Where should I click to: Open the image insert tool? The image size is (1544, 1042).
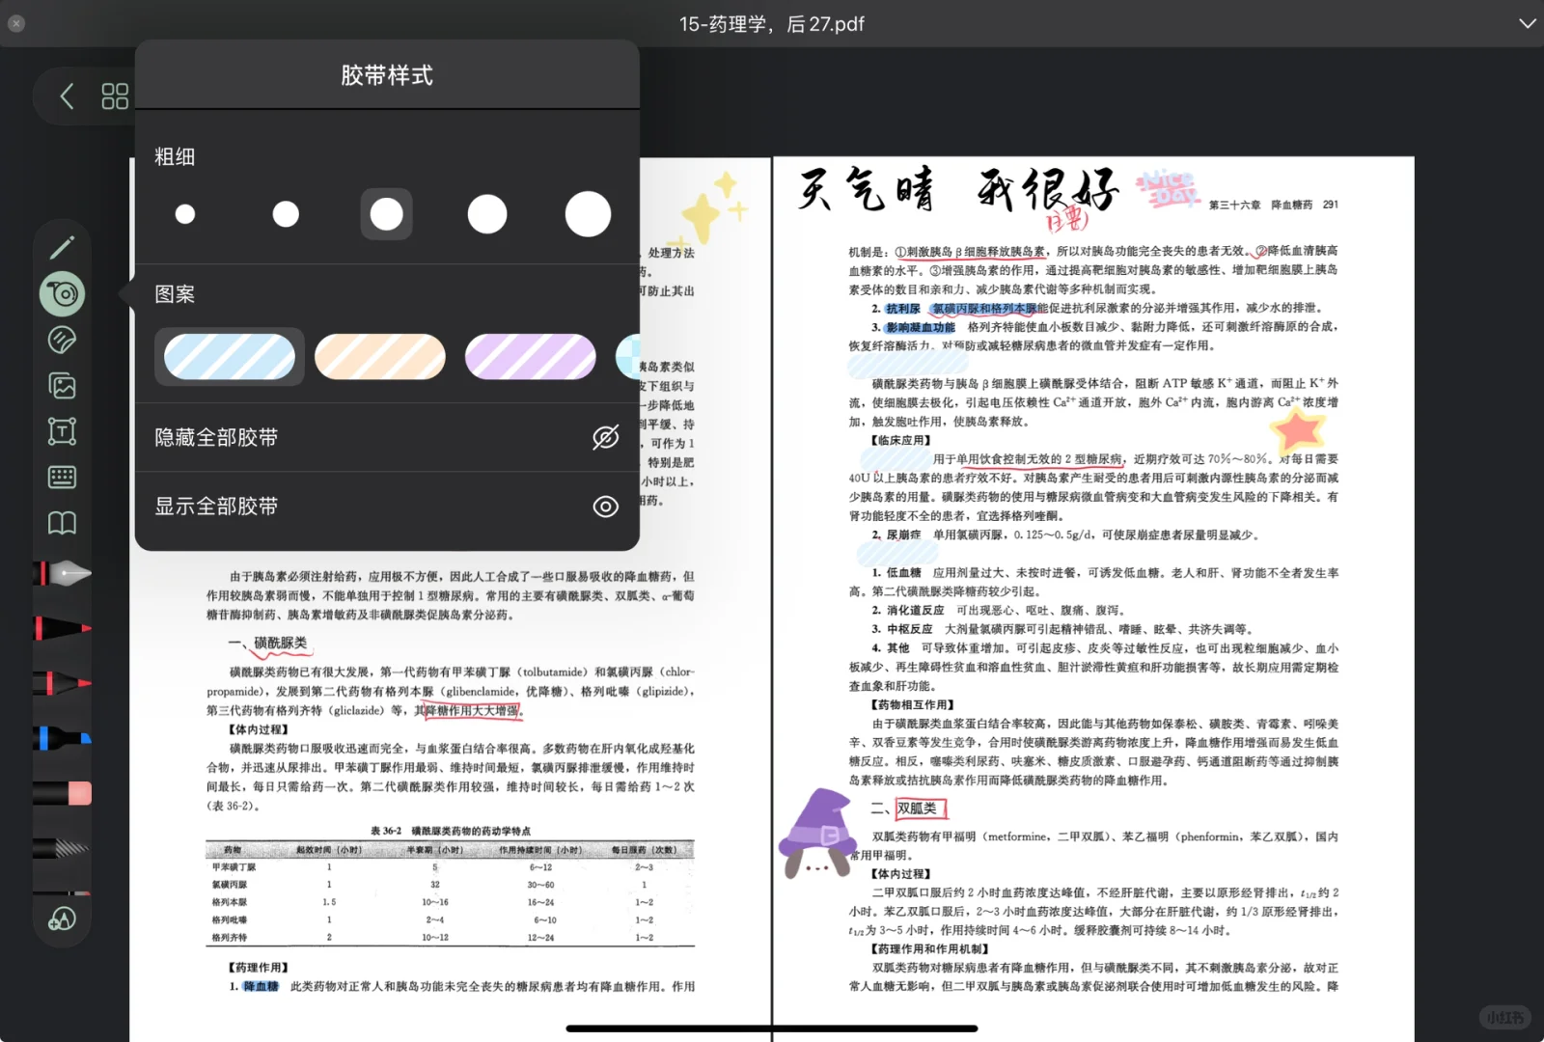click(x=62, y=386)
